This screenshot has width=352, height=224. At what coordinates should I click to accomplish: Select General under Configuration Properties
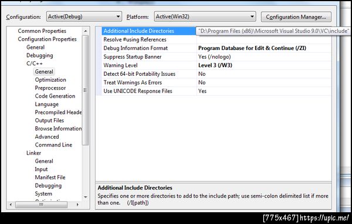(35, 47)
